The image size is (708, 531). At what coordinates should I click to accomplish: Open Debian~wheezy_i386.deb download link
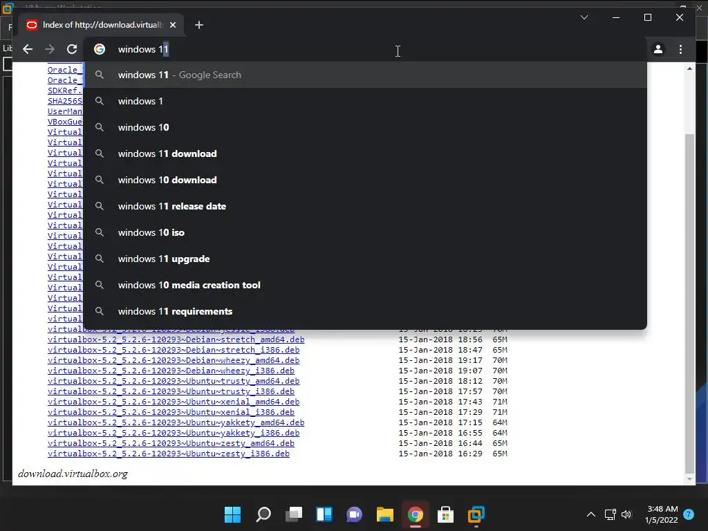[171, 371]
